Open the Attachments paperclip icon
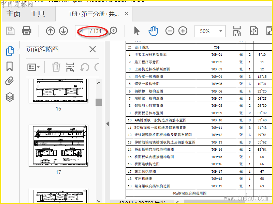The image size is (273, 204). (x=10, y=81)
